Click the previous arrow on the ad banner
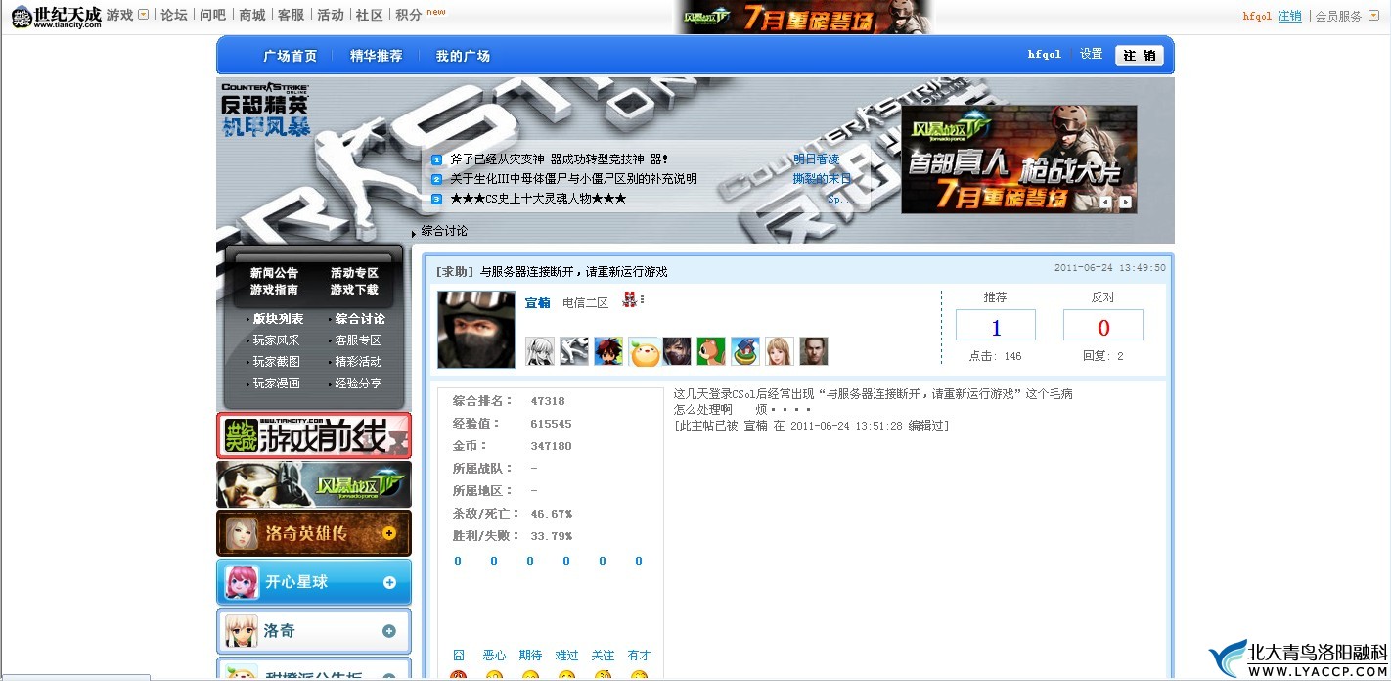The image size is (1391, 681). click(1106, 203)
